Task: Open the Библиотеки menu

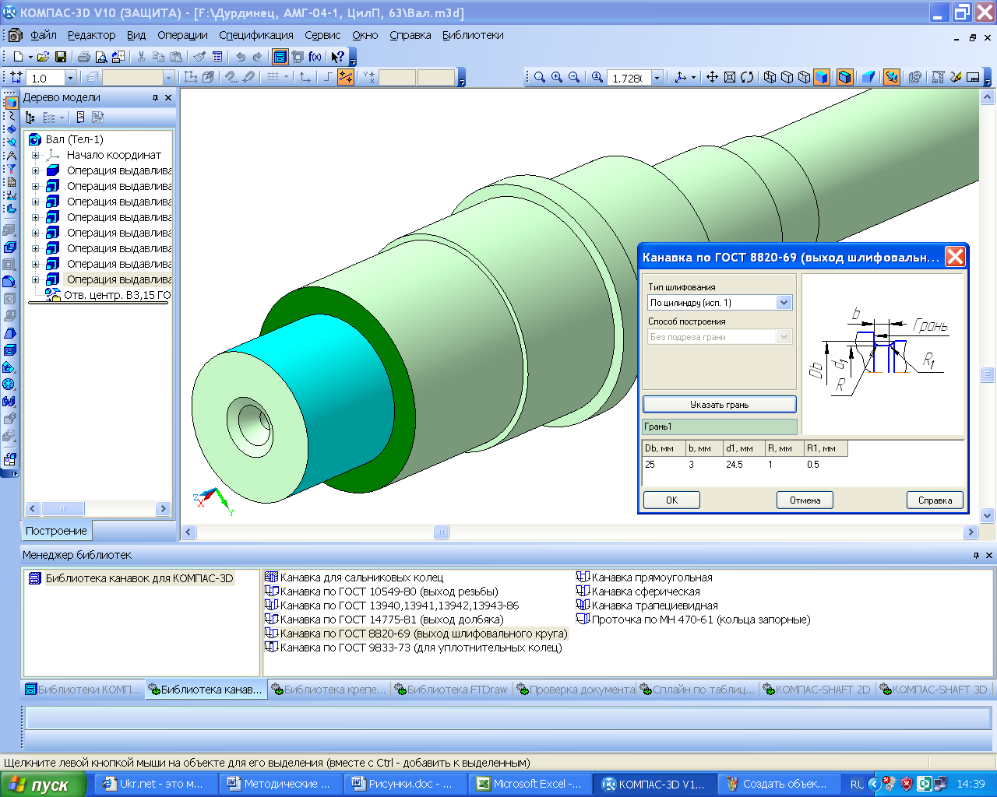Action: click(473, 35)
